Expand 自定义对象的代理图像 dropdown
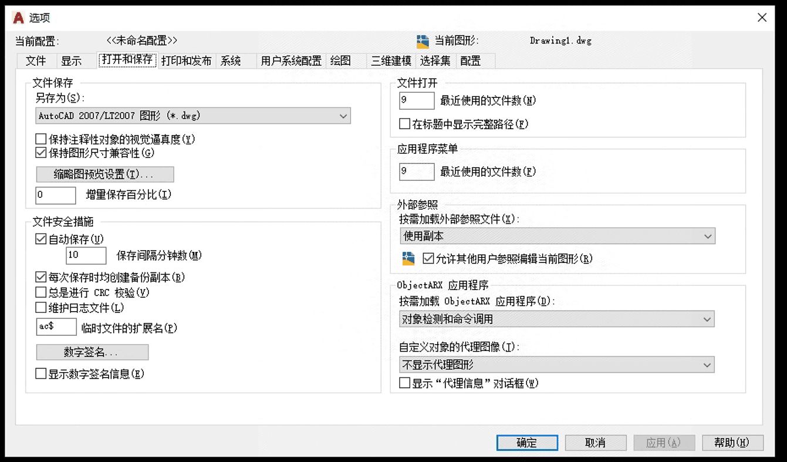This screenshot has height=462, width=787. tap(557, 365)
